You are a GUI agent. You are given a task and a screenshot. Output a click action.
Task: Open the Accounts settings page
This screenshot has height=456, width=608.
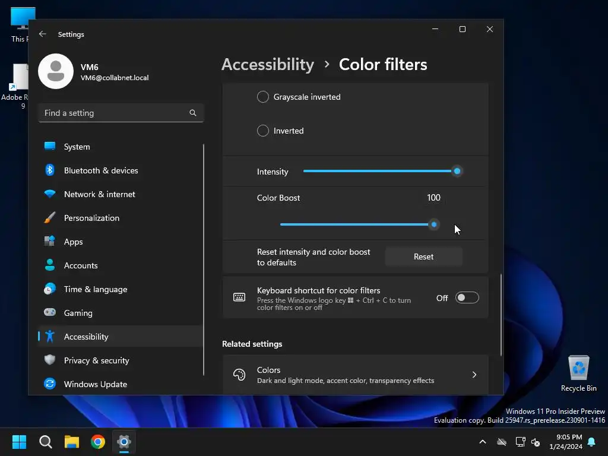(121, 265)
